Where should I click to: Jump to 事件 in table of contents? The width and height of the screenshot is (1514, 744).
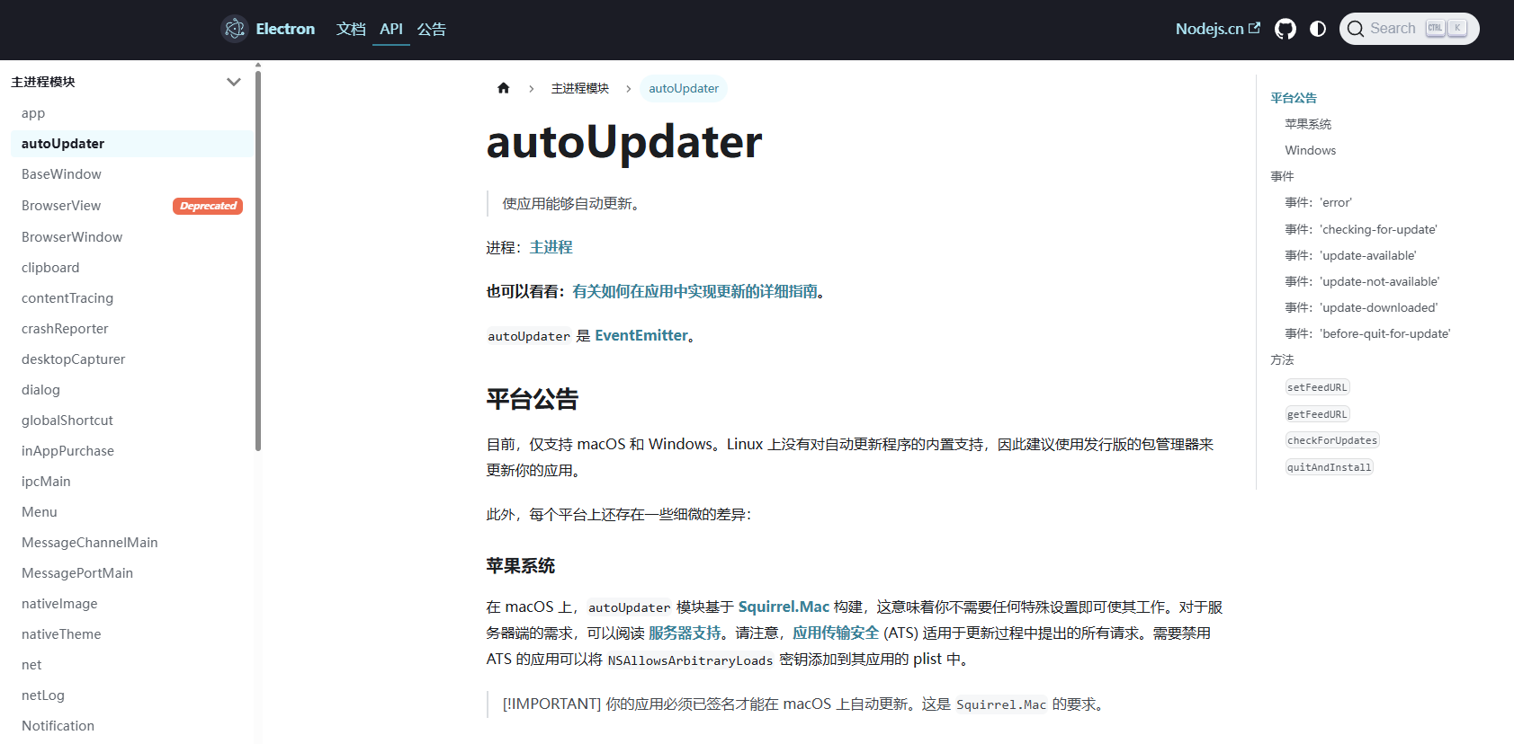point(1282,176)
